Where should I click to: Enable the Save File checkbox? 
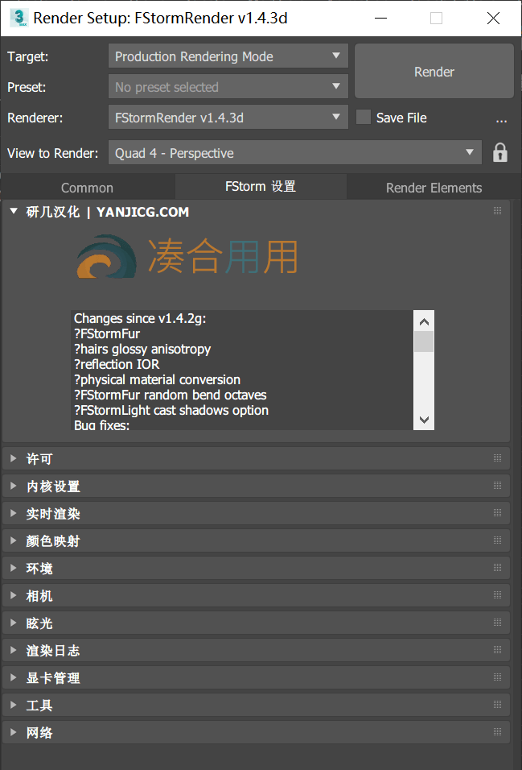tap(364, 118)
